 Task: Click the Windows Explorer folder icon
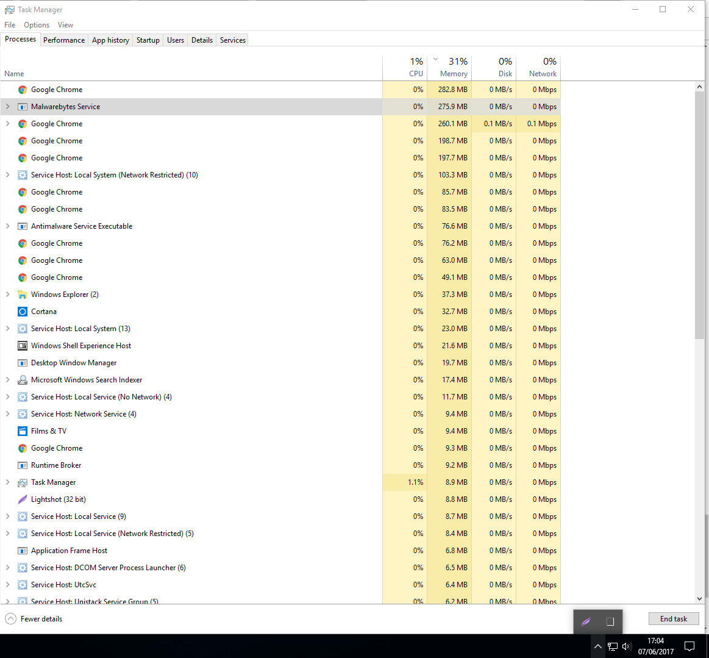click(x=22, y=295)
